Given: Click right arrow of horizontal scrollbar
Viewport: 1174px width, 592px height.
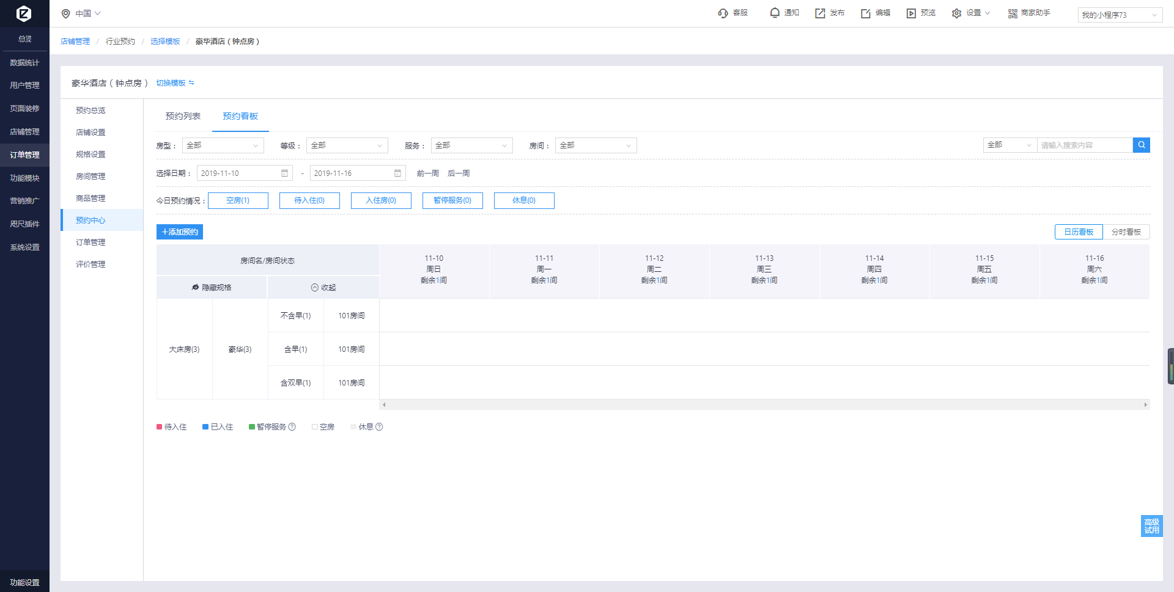Looking at the screenshot, I should [x=1145, y=404].
